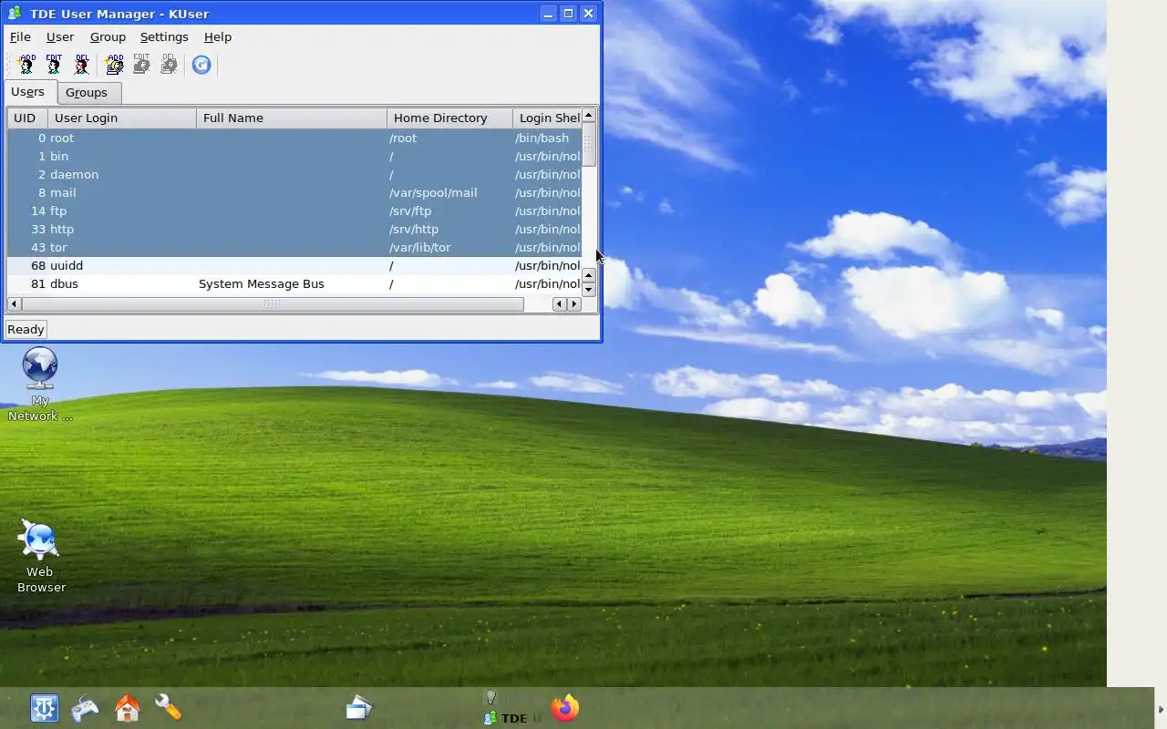Image resolution: width=1167 pixels, height=729 pixels.
Task: Select the mail user row
Action: coord(294,192)
